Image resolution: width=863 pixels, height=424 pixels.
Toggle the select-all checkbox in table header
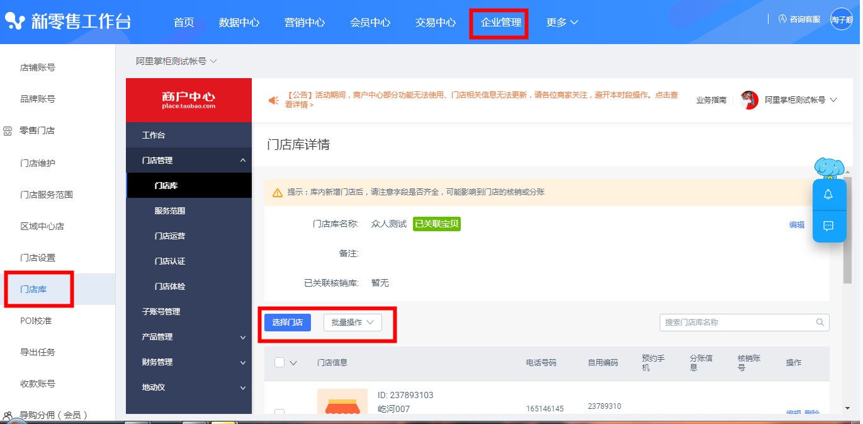279,362
